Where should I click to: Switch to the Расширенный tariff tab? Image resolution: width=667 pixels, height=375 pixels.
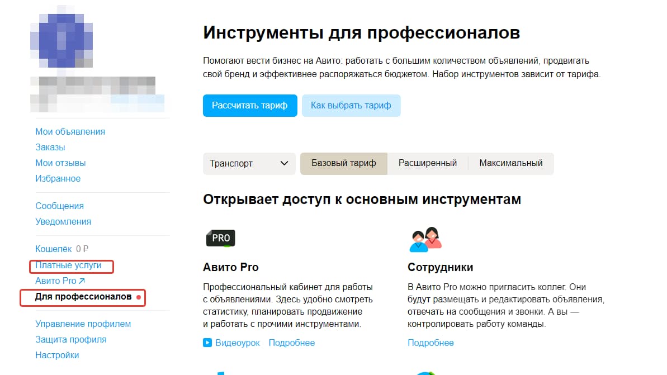point(428,163)
